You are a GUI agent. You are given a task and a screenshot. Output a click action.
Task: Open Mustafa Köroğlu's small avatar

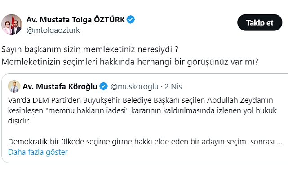tap(14, 86)
